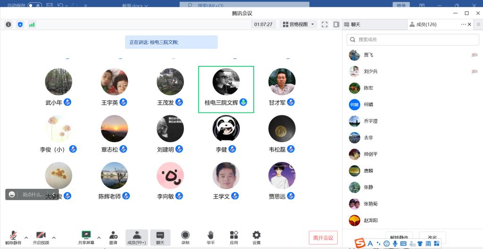483x249 pixels.
Task: Switch to the 聊天 chat tab
Action: point(353,24)
